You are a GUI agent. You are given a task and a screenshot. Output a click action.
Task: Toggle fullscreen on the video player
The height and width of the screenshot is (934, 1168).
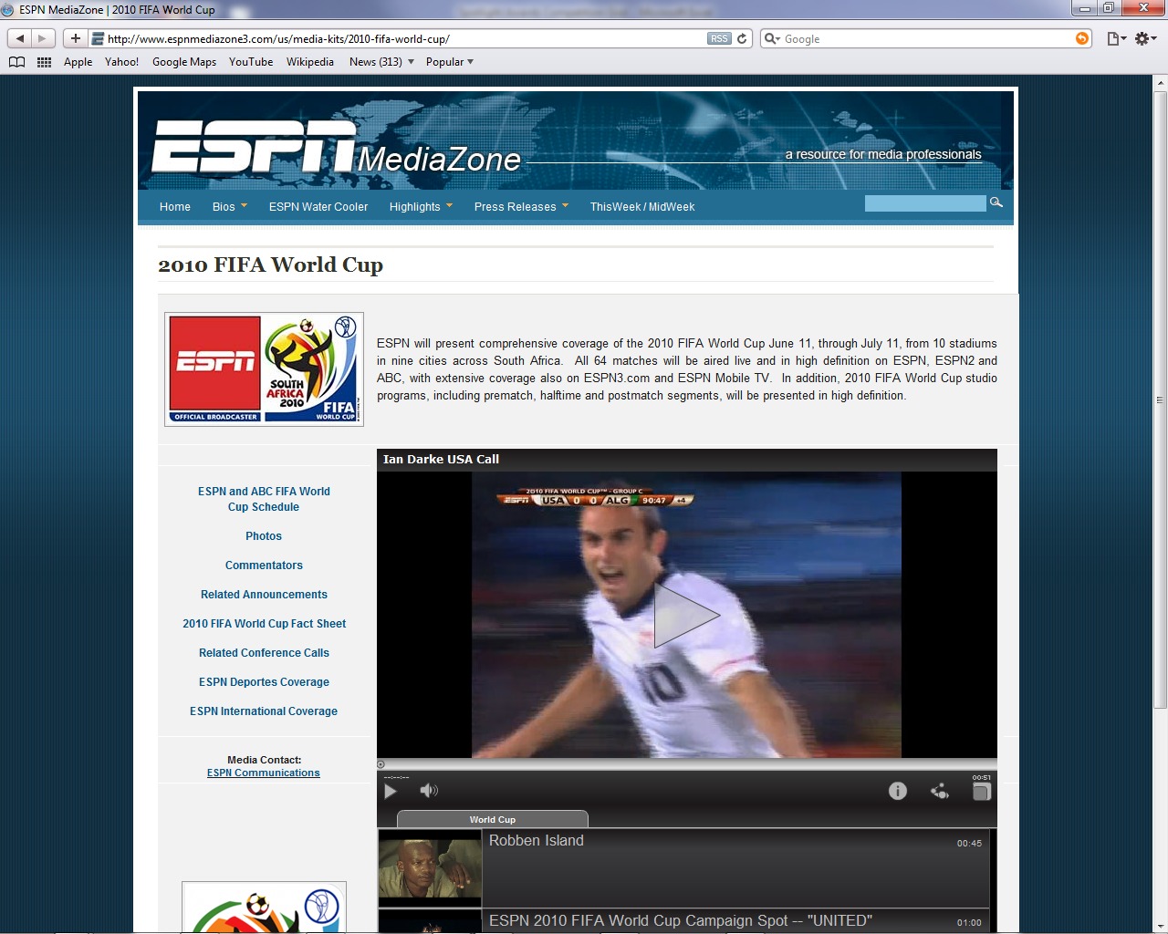pos(981,792)
